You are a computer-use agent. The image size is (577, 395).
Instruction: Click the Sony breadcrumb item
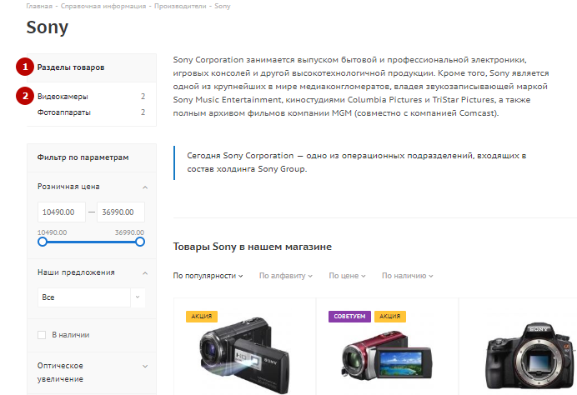(x=223, y=7)
